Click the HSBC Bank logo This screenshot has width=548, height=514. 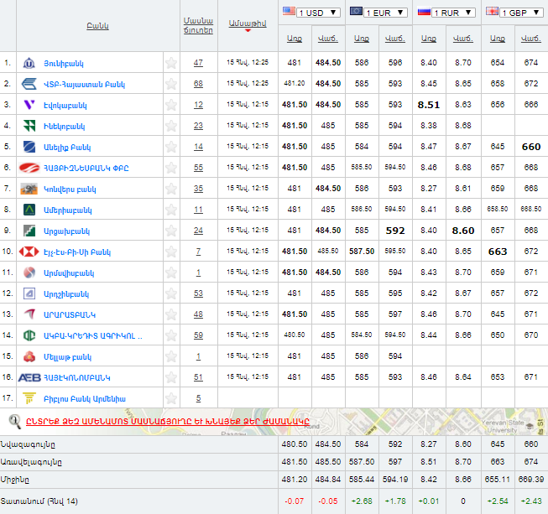(x=29, y=252)
